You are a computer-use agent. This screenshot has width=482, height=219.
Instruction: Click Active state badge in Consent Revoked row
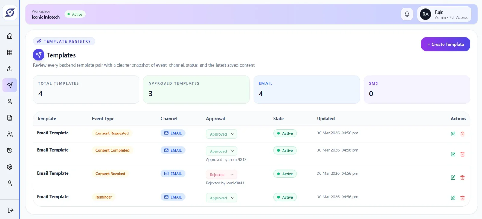point(285,174)
